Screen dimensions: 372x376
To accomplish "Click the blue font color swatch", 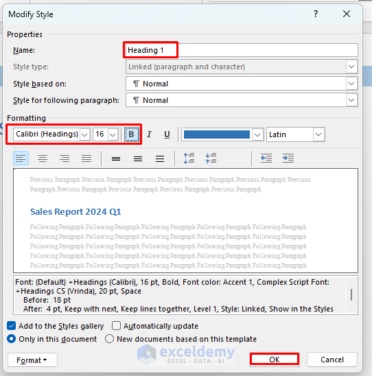I will click(217, 134).
